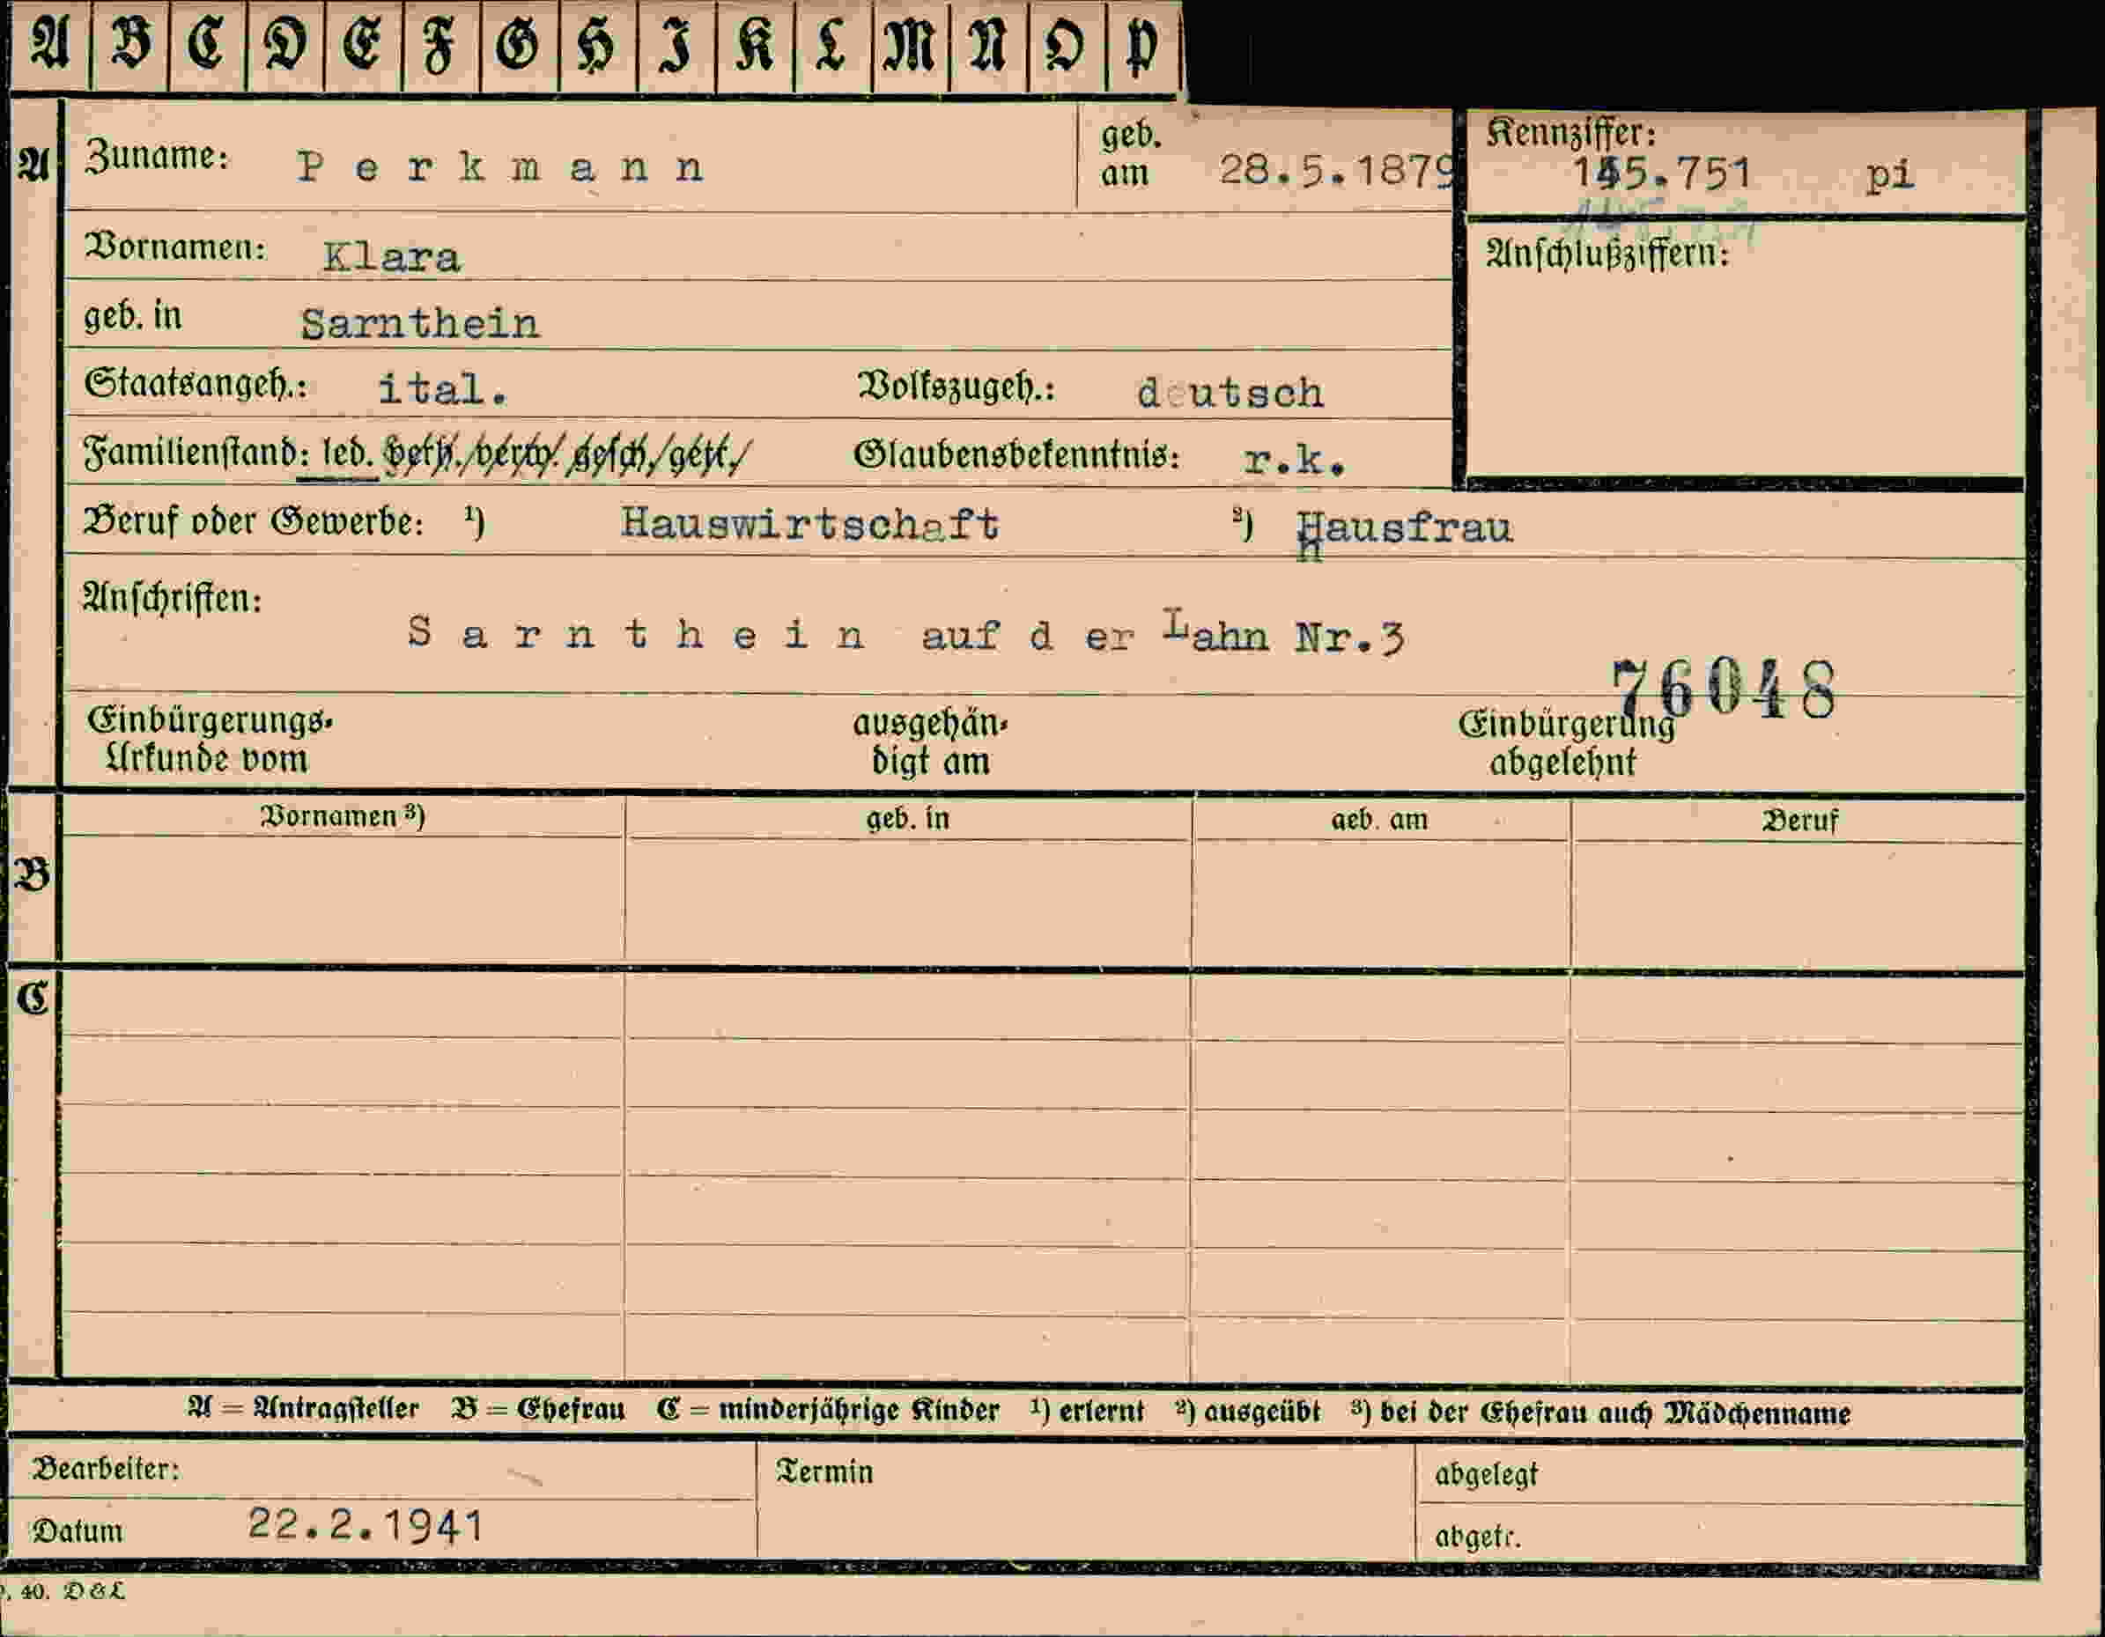Select the letter K index tab
The width and height of the screenshot is (2105, 1637).
click(x=755, y=45)
